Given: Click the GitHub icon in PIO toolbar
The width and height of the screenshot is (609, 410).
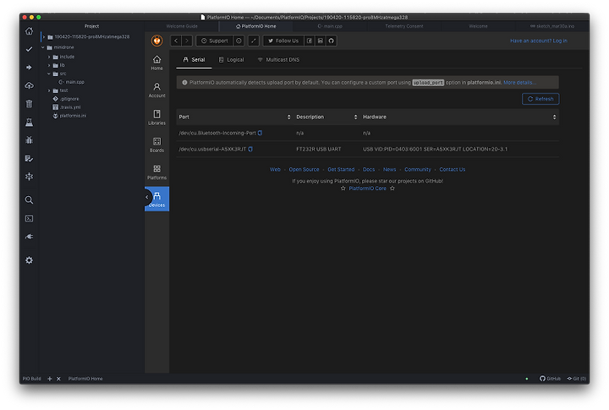Looking at the screenshot, I should pos(332,41).
